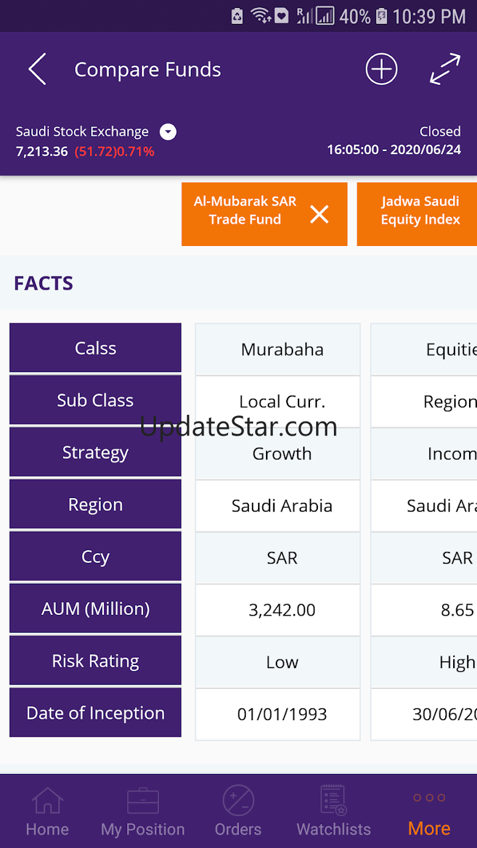Tap the Wi-Fi status icon
Screen dimensions: 477x848
coord(261,16)
